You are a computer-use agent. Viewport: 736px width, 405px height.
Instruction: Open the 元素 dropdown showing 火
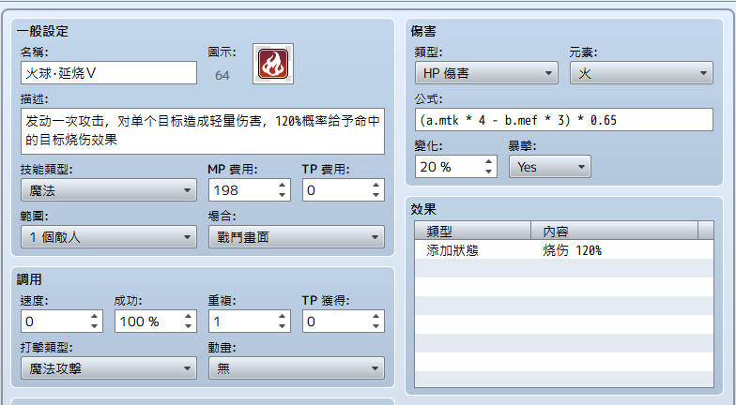click(x=642, y=73)
